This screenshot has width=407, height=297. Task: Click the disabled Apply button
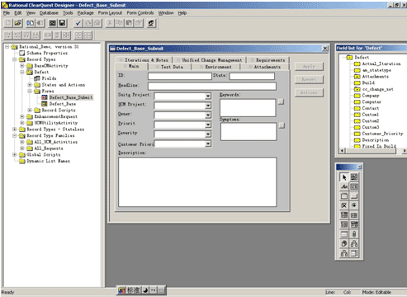pyautogui.click(x=309, y=67)
